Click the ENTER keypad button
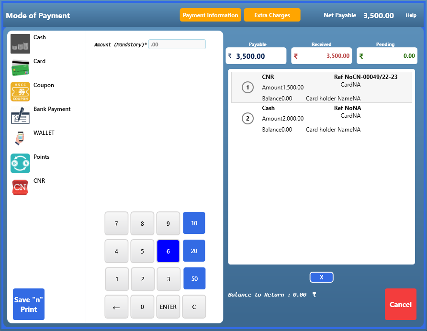 click(x=168, y=307)
